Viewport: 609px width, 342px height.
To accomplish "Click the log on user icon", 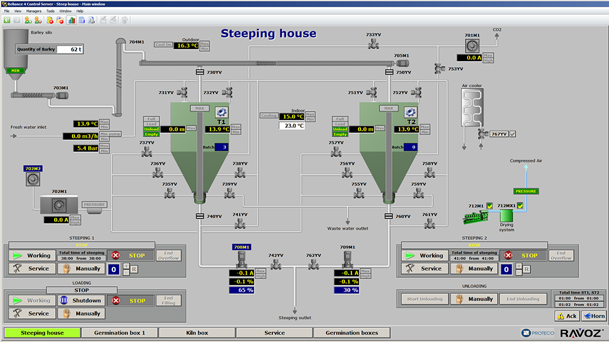I will [28, 20].
